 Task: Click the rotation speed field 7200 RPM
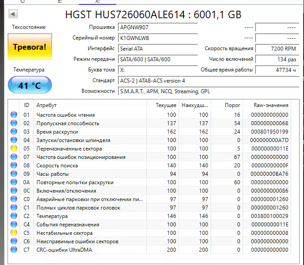pos(277,48)
